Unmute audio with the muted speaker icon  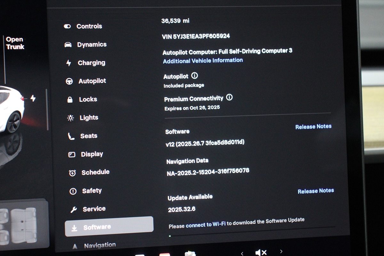pos(261,252)
